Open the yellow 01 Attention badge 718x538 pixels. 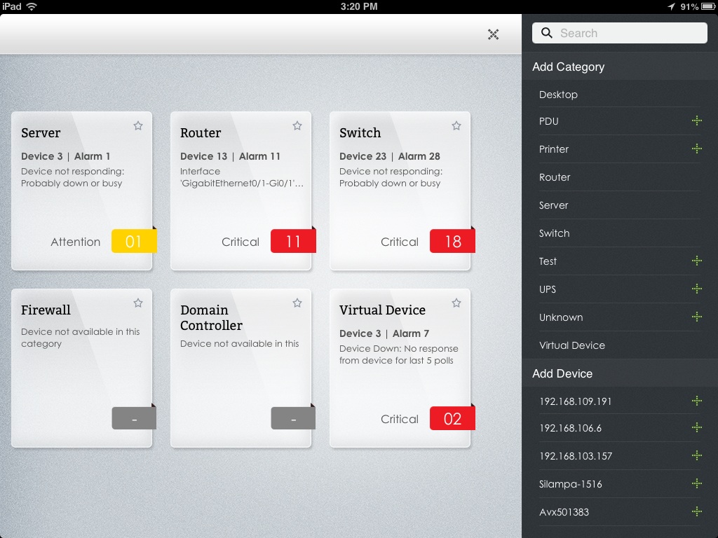pos(134,241)
